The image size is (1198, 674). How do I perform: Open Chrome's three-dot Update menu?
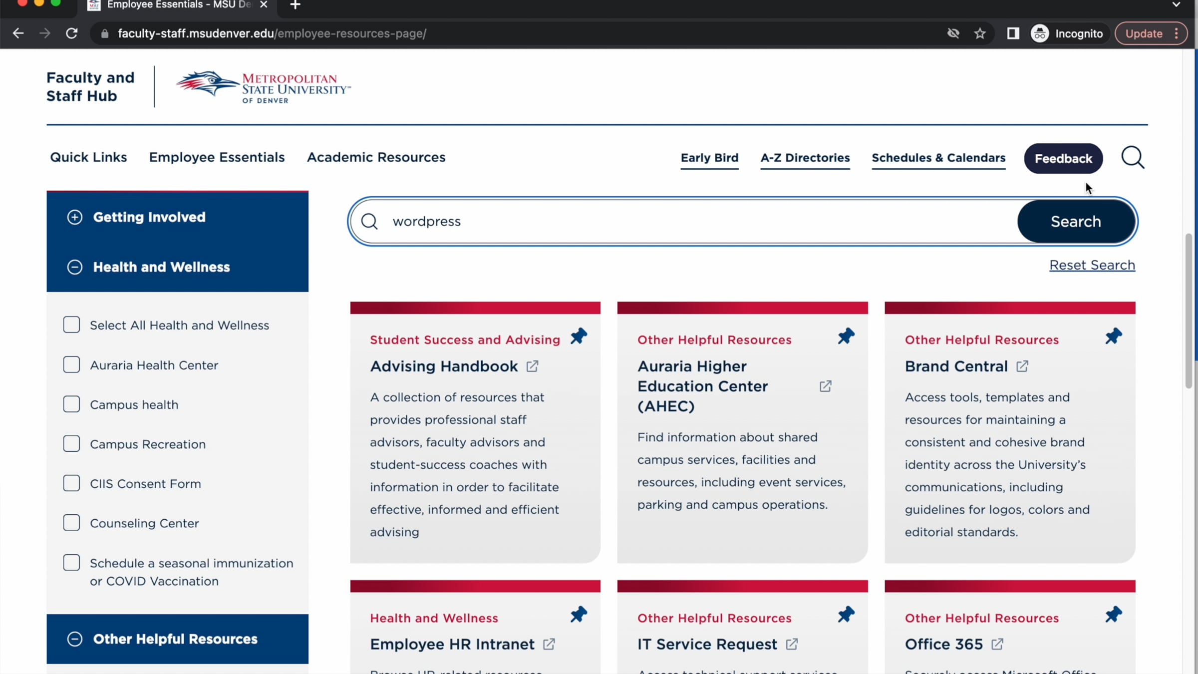click(1177, 33)
